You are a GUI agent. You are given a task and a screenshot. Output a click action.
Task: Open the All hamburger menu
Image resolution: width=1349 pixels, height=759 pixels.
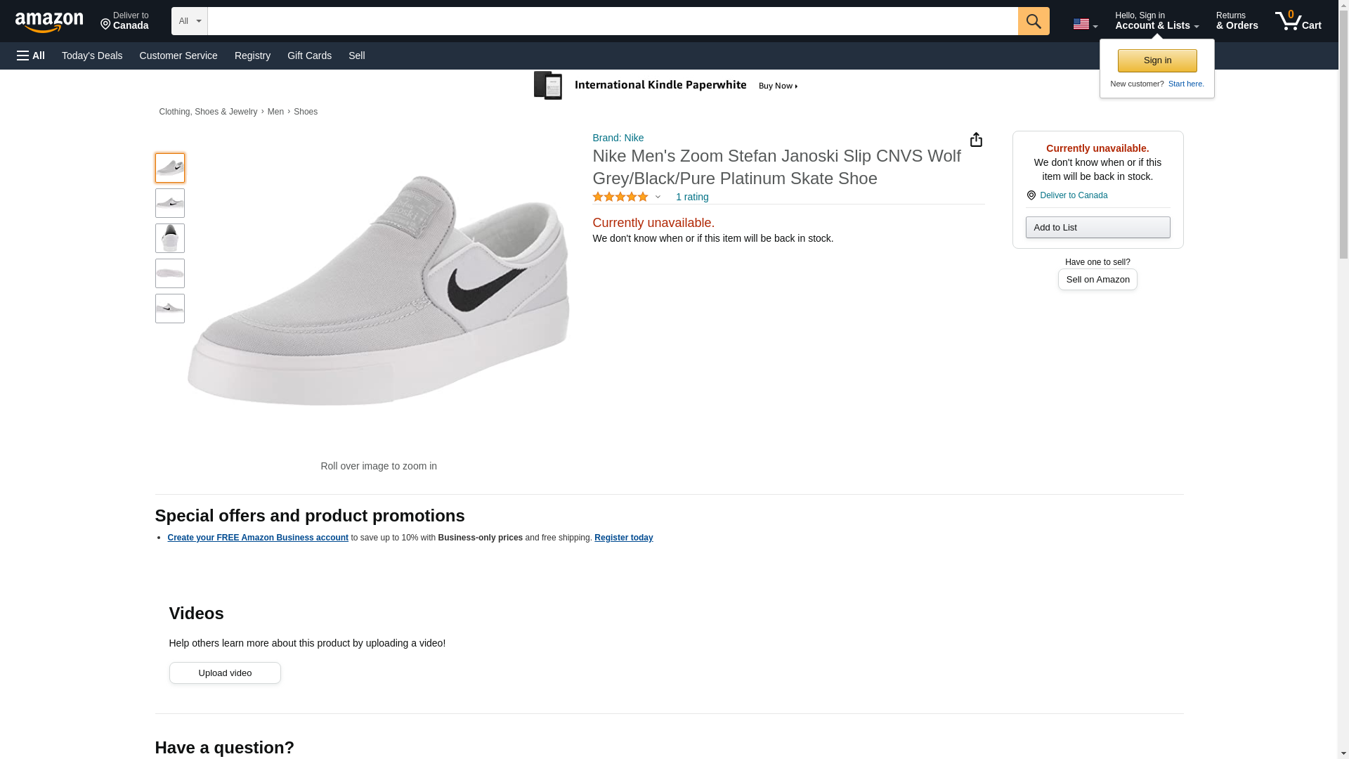pyautogui.click(x=31, y=56)
